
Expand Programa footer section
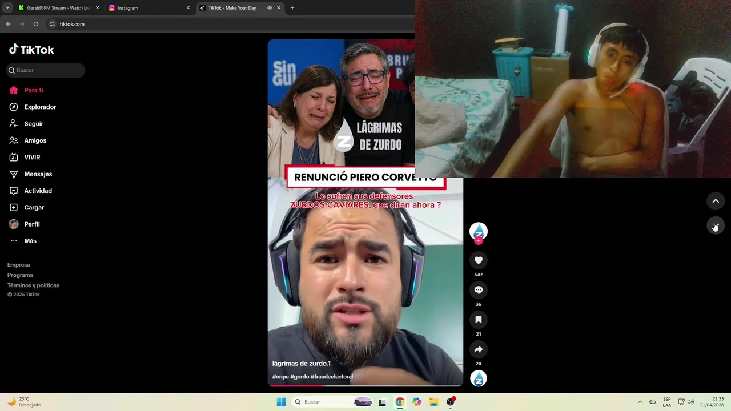(x=21, y=275)
